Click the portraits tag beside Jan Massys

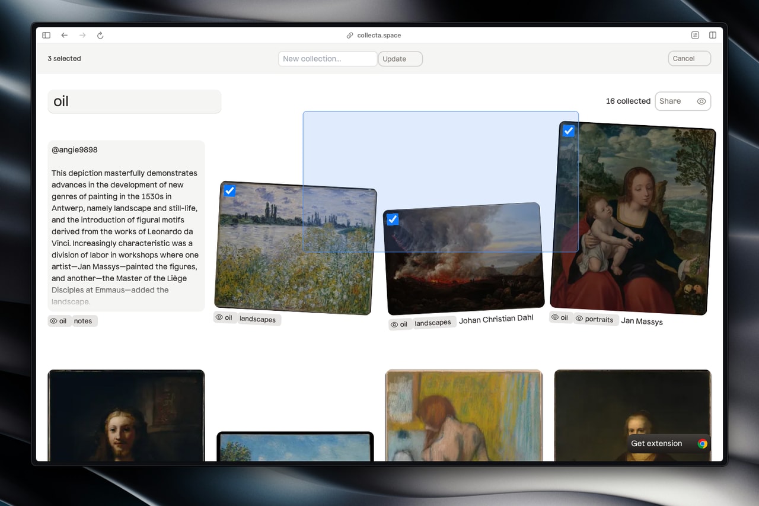pyautogui.click(x=595, y=319)
